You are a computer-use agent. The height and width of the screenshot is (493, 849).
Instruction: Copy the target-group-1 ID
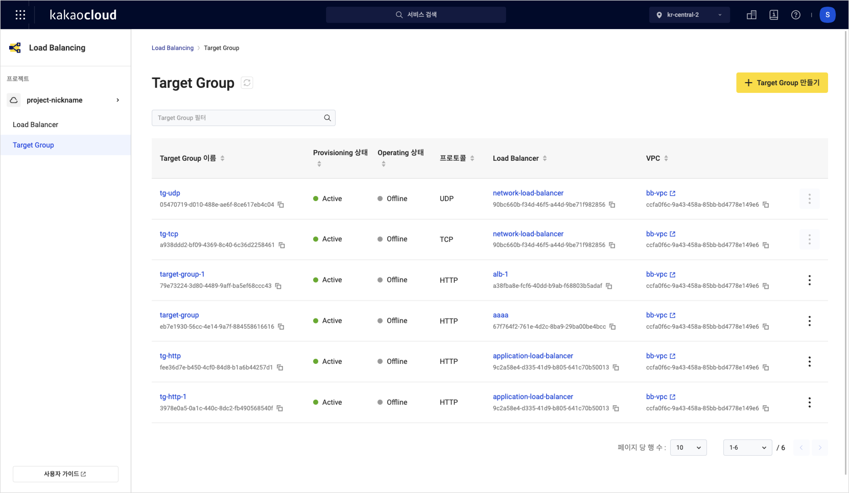tap(278, 286)
